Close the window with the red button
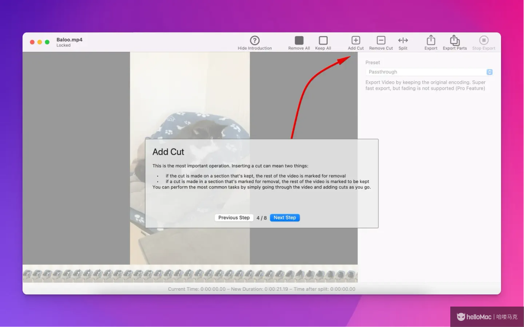 tap(32, 42)
